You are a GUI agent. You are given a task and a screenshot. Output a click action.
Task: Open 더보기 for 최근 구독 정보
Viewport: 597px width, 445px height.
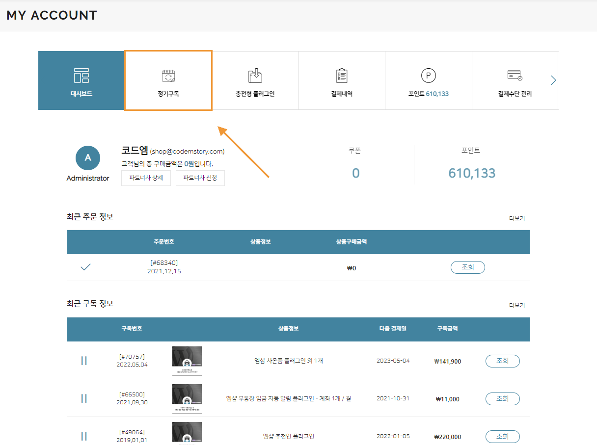(517, 305)
